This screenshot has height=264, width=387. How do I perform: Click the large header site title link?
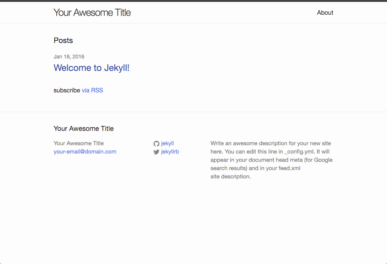click(92, 12)
